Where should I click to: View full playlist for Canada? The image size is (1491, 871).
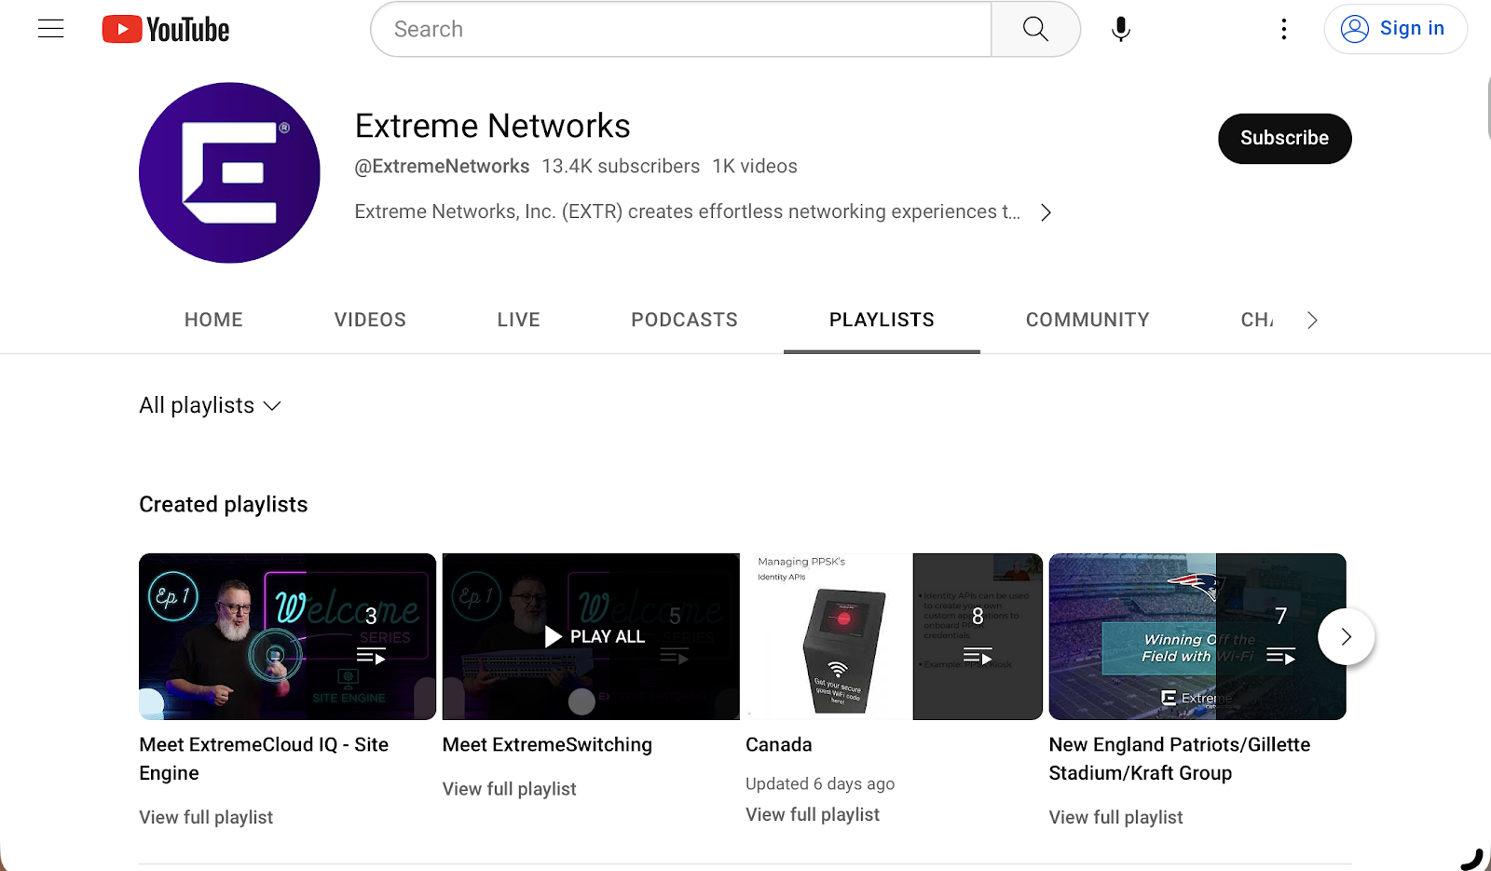click(813, 814)
